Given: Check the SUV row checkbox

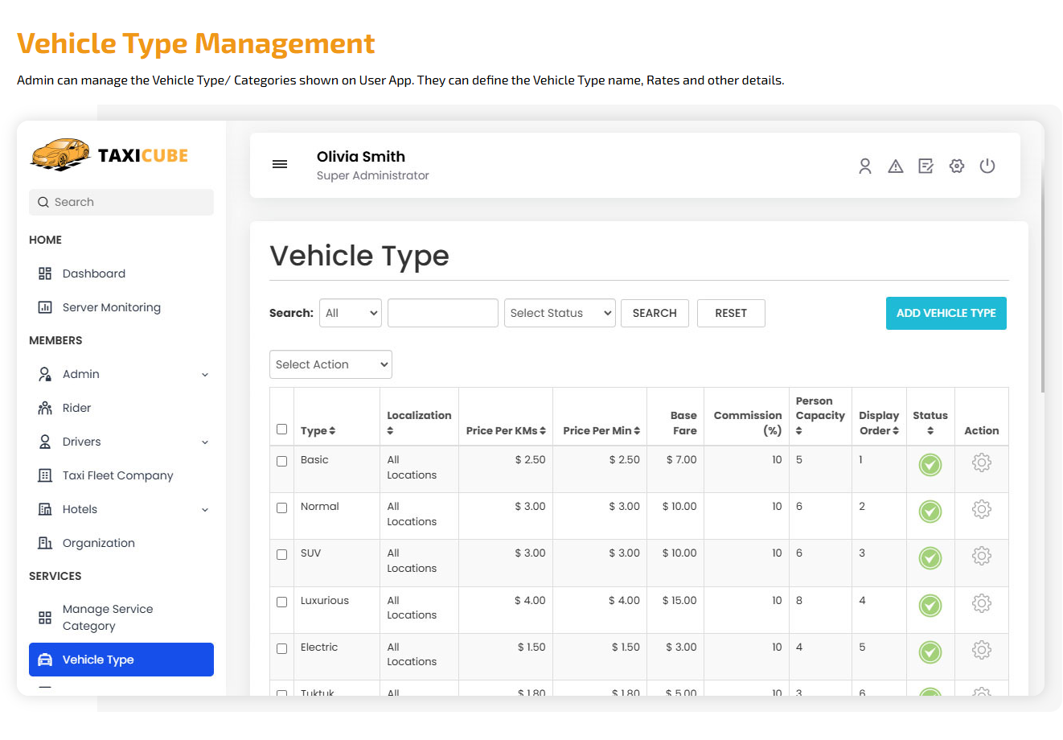Looking at the screenshot, I should coord(281,554).
